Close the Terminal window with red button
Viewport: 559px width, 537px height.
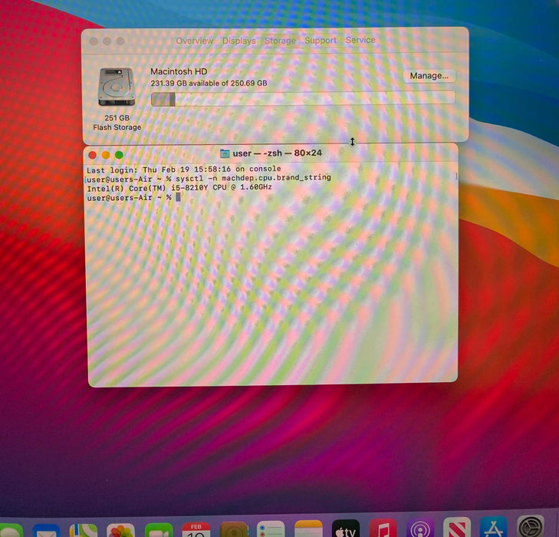pyautogui.click(x=92, y=155)
